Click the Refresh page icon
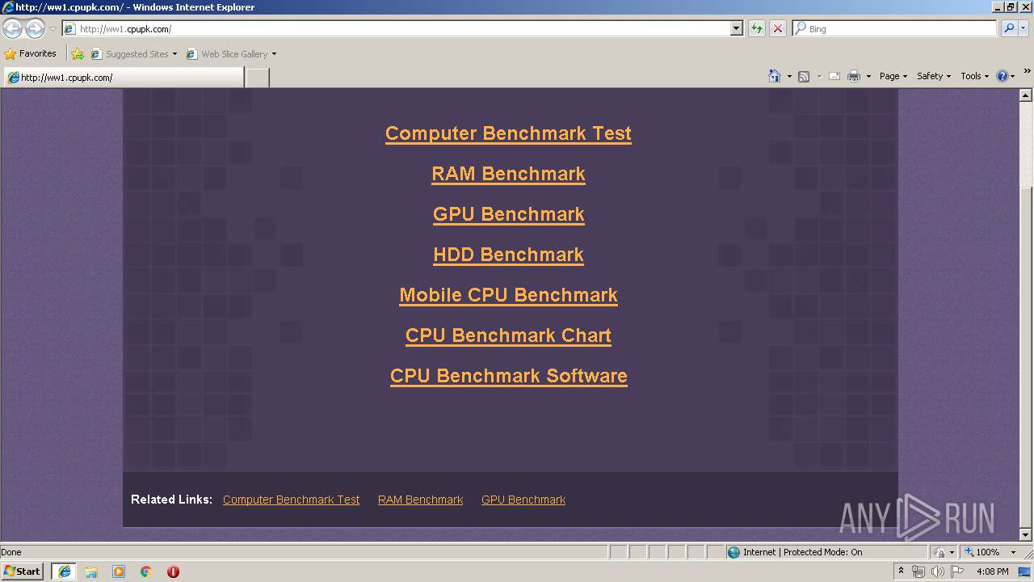This screenshot has height=582, width=1034. 757,28
